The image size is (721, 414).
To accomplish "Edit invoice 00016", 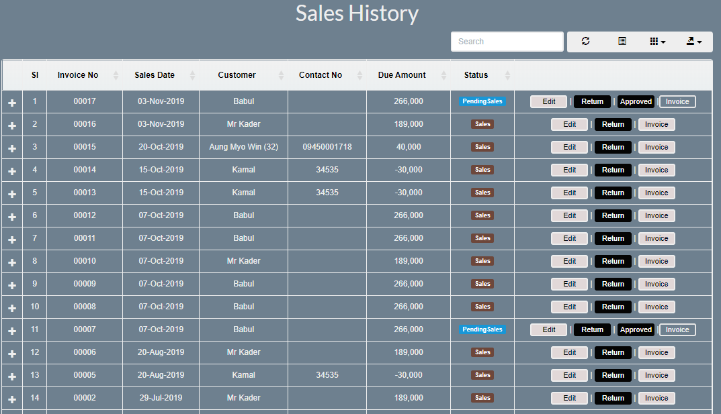I will [x=569, y=124].
